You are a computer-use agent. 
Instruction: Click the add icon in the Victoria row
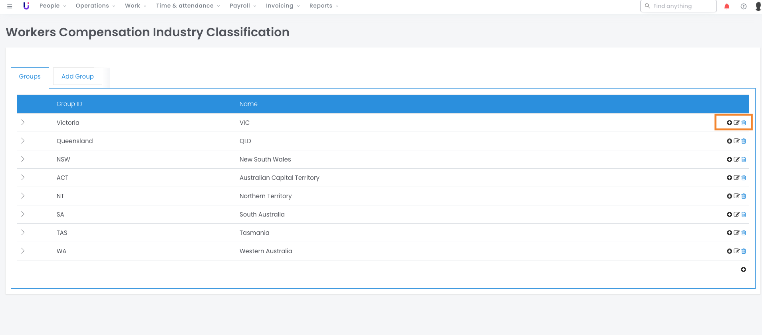[x=729, y=123]
